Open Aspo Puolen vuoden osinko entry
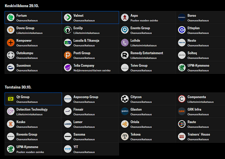Image resolution: width=225 pixels, height=159 pixels. (147, 18)
